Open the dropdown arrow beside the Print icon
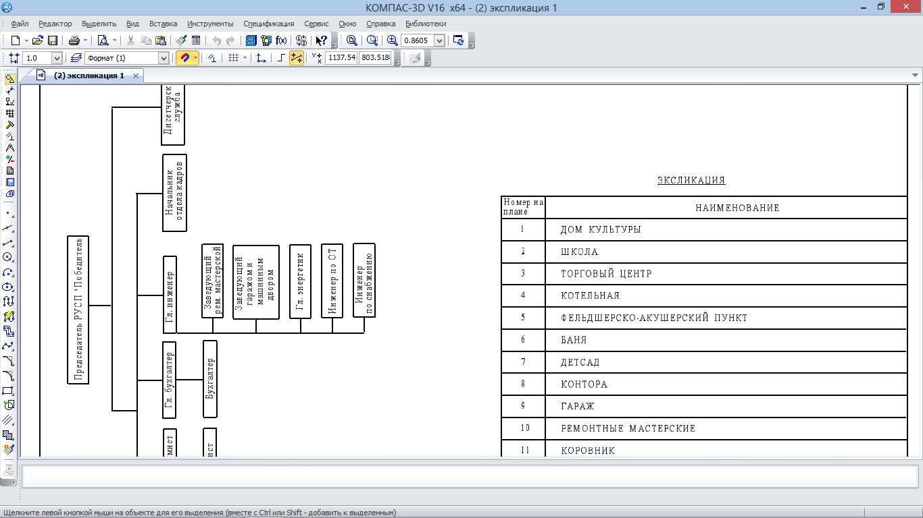 [x=86, y=40]
